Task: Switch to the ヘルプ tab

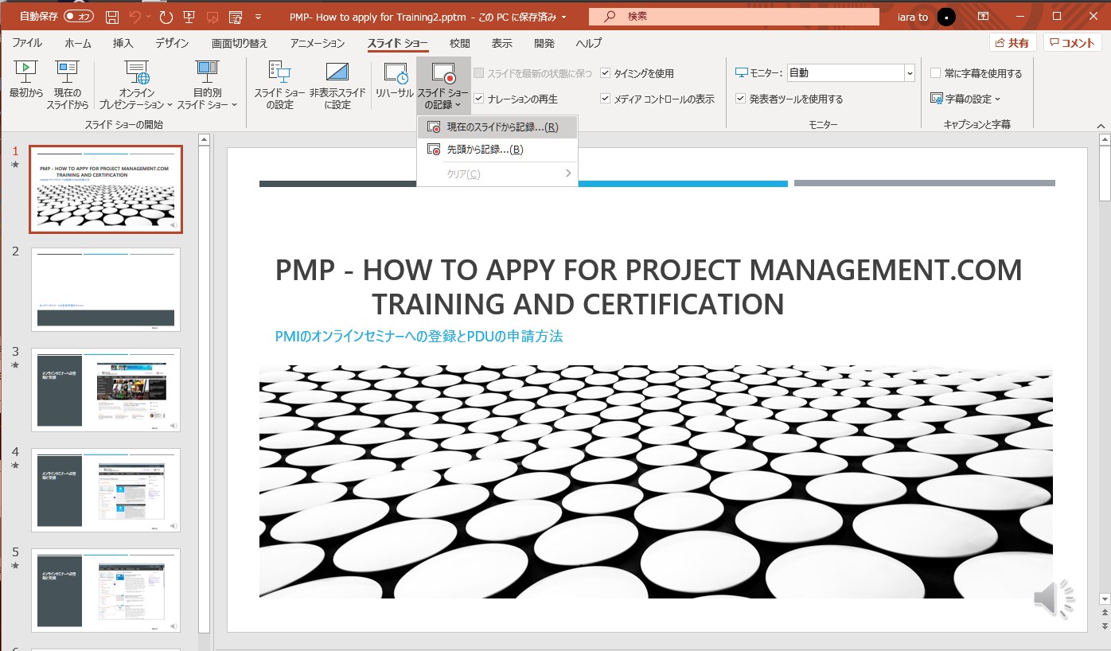Action: coord(589,43)
